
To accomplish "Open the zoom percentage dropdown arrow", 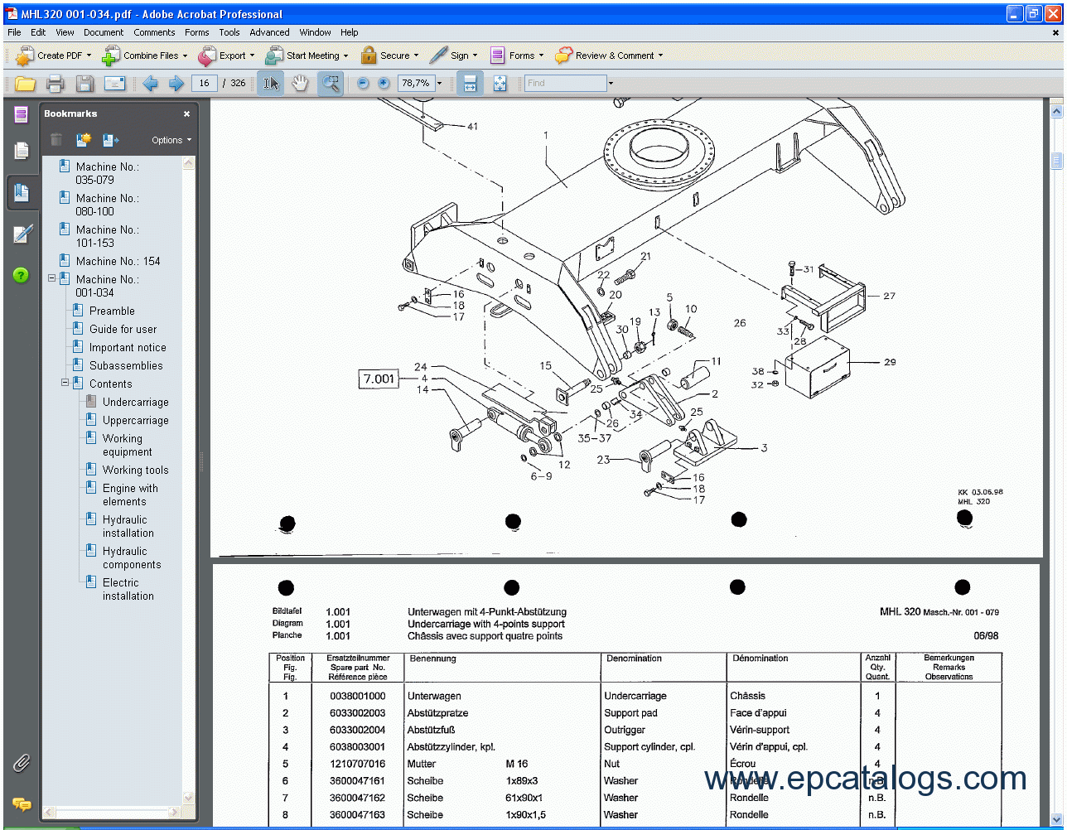I will tap(440, 83).
